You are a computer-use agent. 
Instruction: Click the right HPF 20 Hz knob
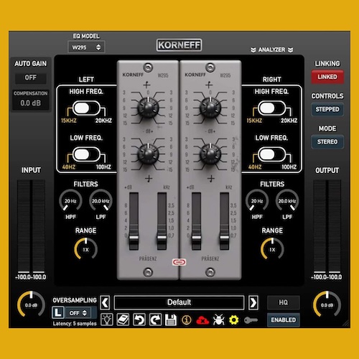[x=257, y=200]
